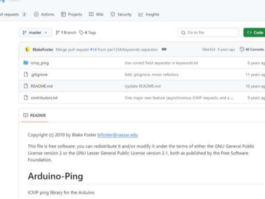Open the Security tab
265x199 pixels.
(121, 14)
